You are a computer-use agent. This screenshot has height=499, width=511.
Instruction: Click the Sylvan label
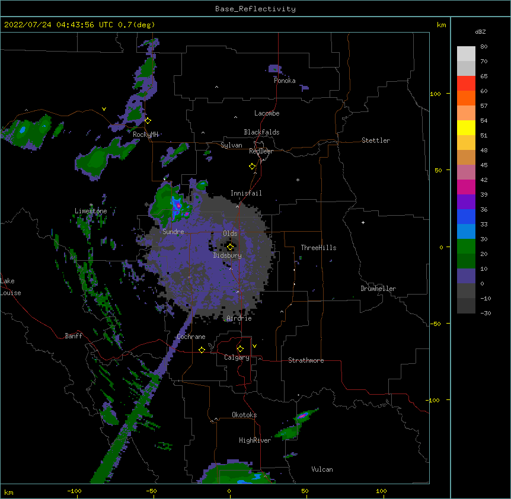[x=231, y=145]
